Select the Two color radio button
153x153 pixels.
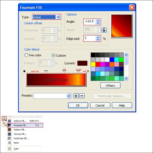[26, 55]
